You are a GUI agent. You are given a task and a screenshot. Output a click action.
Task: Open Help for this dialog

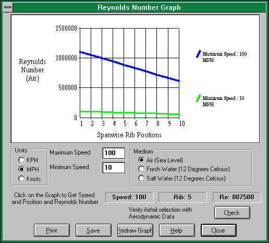click(177, 230)
